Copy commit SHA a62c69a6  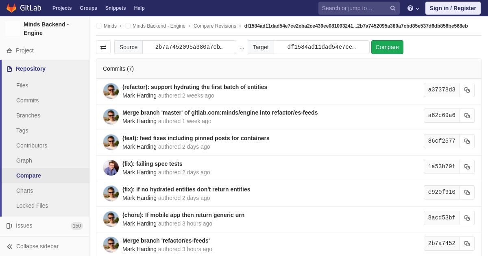coord(467,115)
